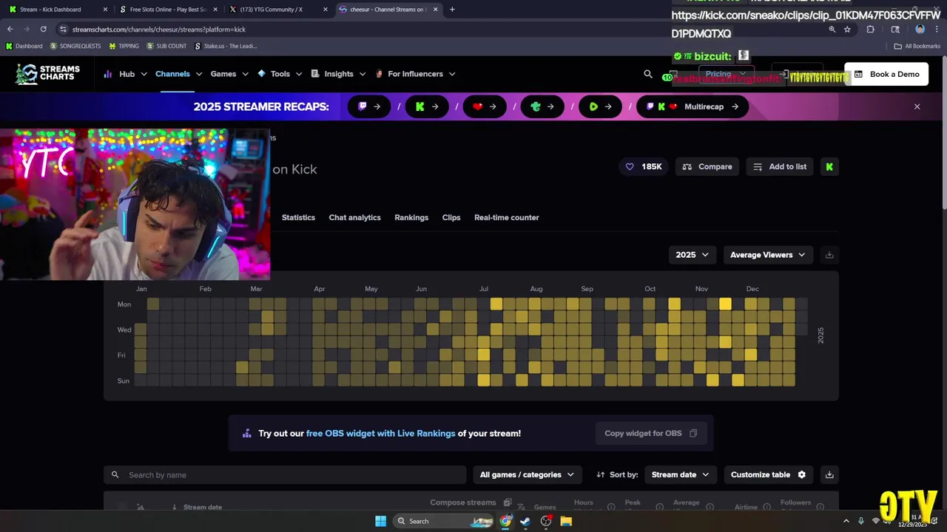Open Steam from the taskbar
This screenshot has height=532, width=947.
[525, 521]
